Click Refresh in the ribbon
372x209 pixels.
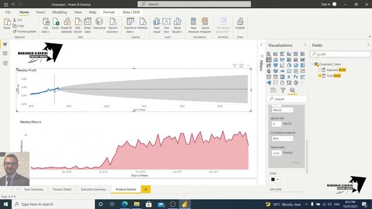[x=142, y=24]
